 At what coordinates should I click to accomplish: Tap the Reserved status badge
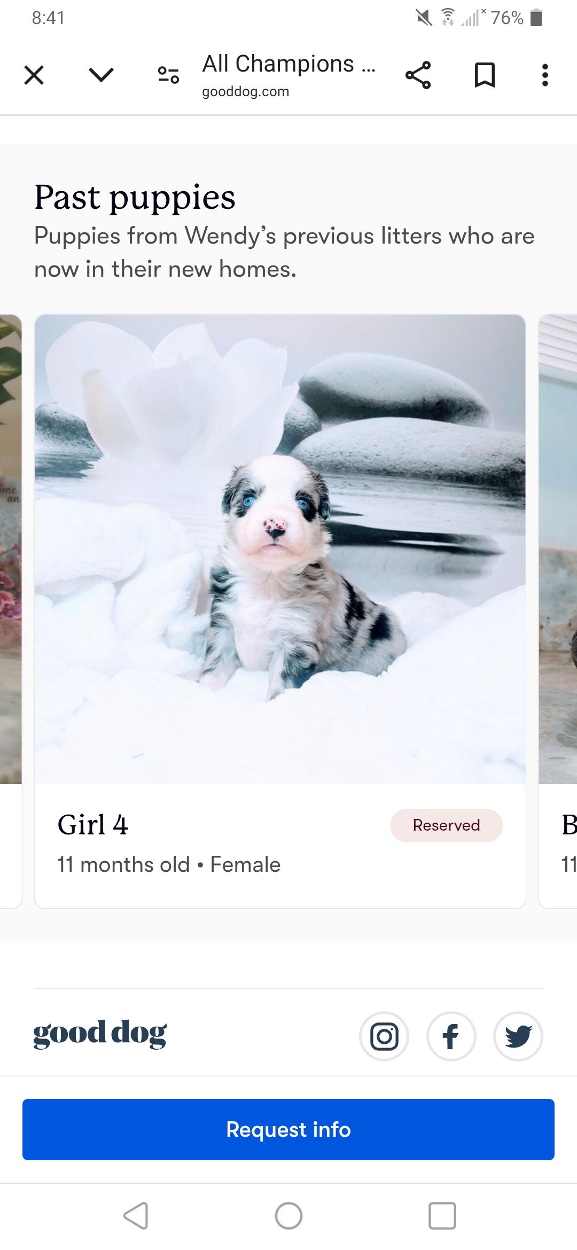pyautogui.click(x=447, y=825)
